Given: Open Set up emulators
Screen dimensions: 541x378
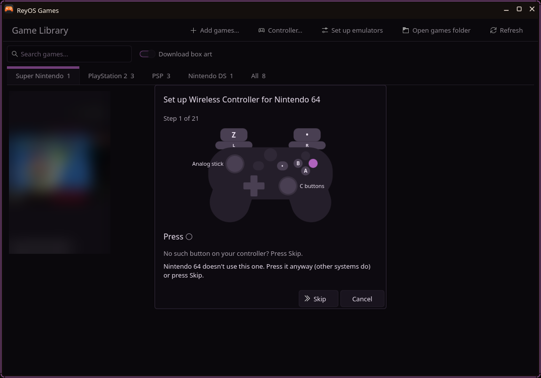Looking at the screenshot, I should 352,30.
